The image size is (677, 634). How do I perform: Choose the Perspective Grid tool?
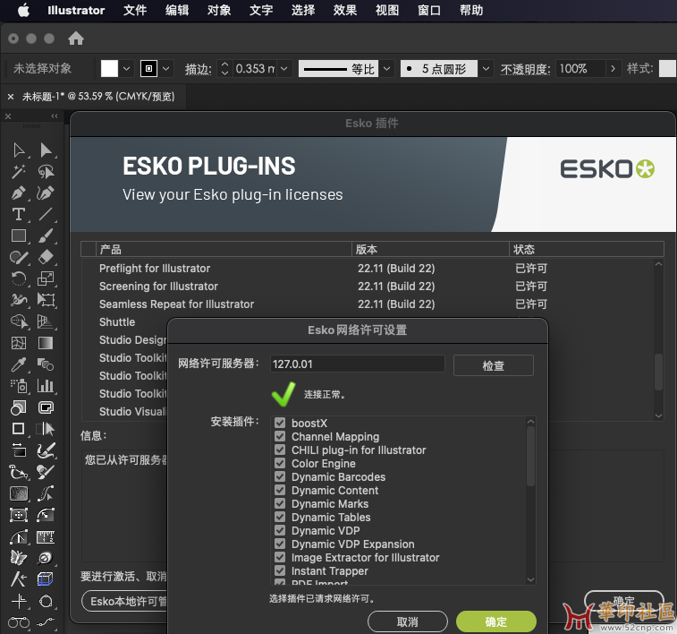[x=46, y=321]
